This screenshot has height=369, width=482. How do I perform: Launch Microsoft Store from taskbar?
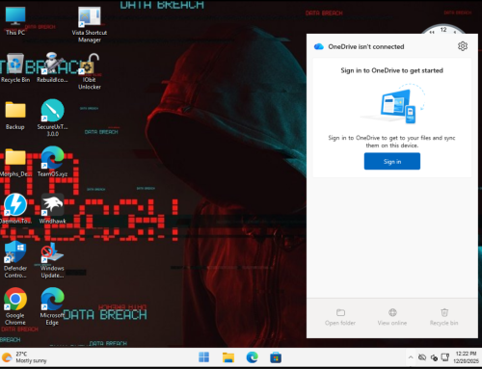point(276,357)
